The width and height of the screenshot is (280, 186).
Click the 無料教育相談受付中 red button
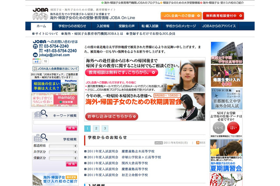[x=223, y=16]
